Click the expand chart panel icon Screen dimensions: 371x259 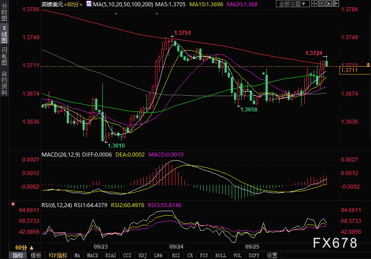pyautogui.click(x=336, y=4)
